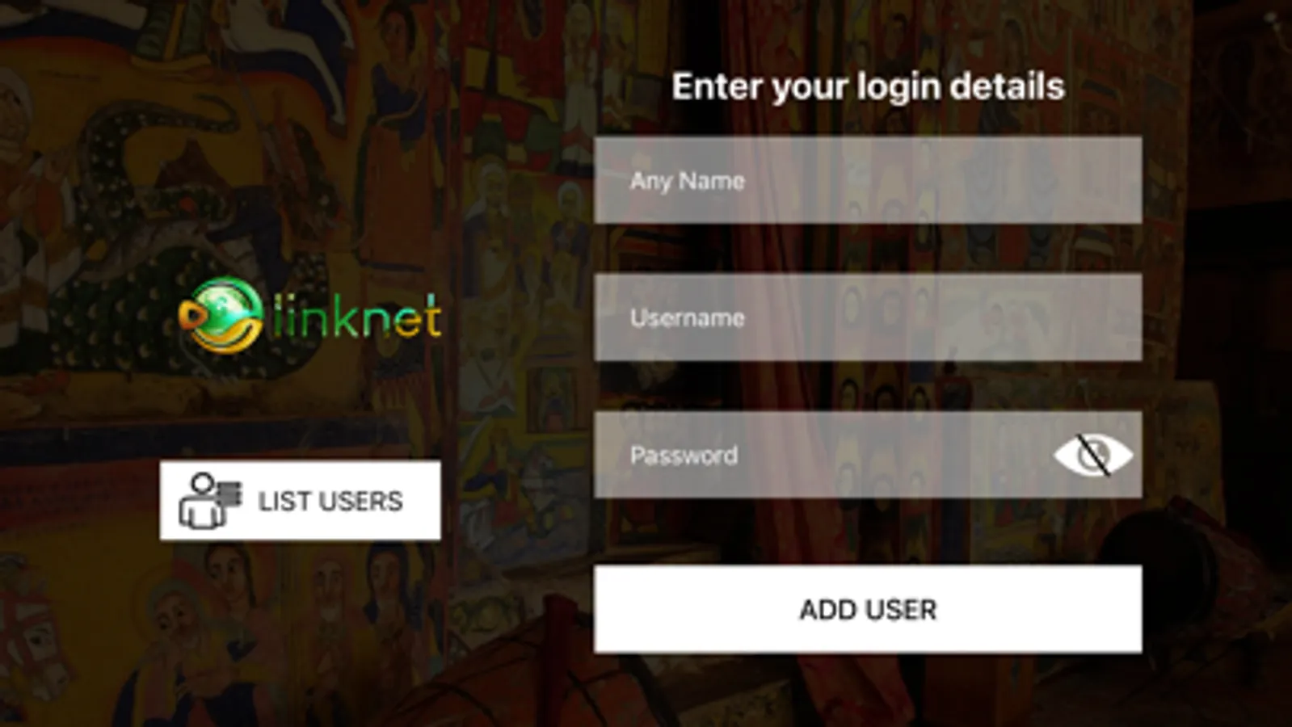Select the 'LIST USERS' label text
1292x727 pixels.
[330, 501]
